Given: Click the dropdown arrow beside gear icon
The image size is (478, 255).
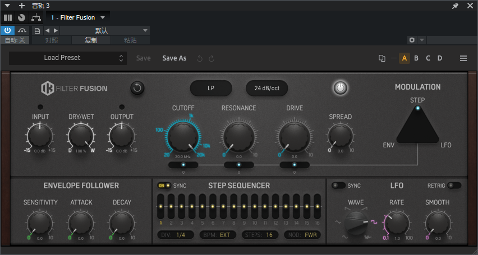Looking at the screenshot, I should 422,40.
